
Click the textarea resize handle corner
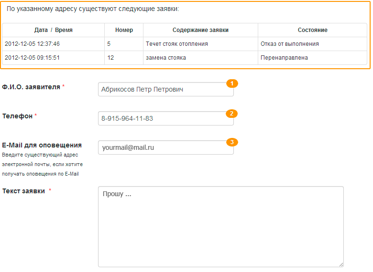pyautogui.click(x=341, y=264)
